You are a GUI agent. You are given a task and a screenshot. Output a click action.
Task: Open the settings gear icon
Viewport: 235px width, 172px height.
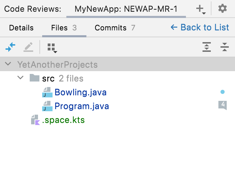pyautogui.click(x=223, y=9)
